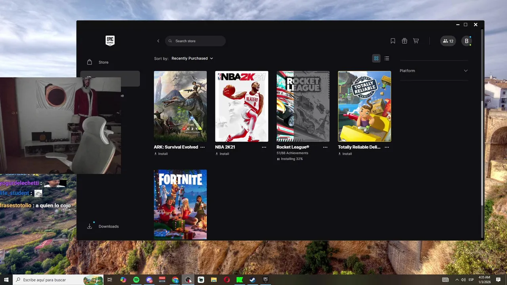Open the Recently Purchased sort dropdown
The image size is (507, 285).
pos(192,58)
